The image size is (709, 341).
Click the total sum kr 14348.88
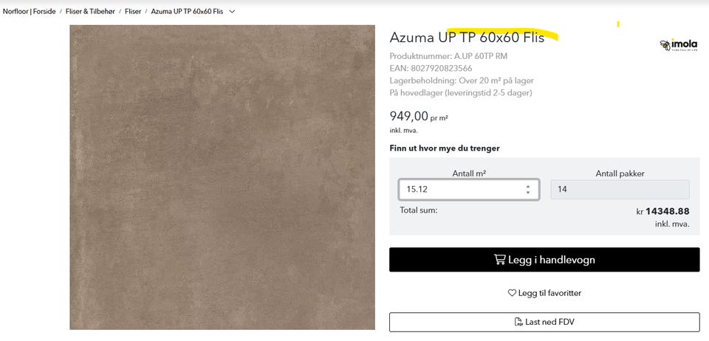(x=662, y=211)
